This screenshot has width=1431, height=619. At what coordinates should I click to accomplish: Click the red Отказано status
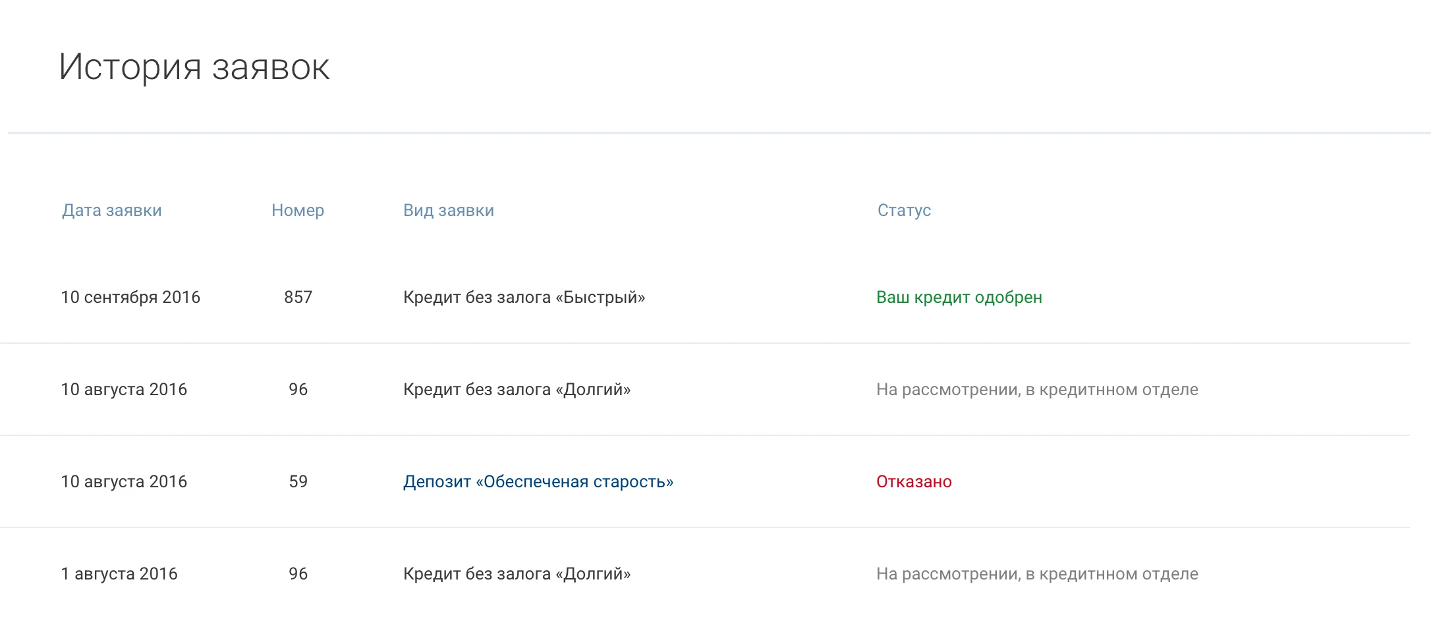click(x=913, y=482)
